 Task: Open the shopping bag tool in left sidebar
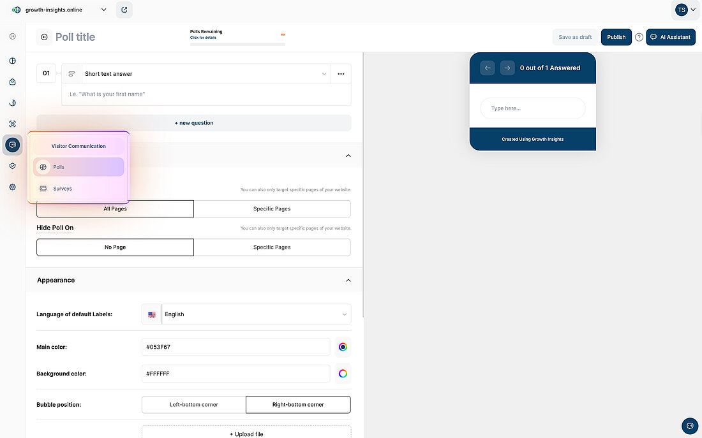(x=12, y=82)
